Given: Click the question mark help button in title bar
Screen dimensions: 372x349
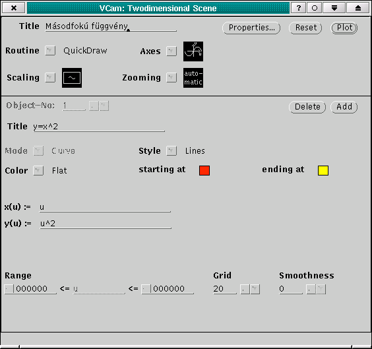Looking at the screenshot, I should point(299,8).
